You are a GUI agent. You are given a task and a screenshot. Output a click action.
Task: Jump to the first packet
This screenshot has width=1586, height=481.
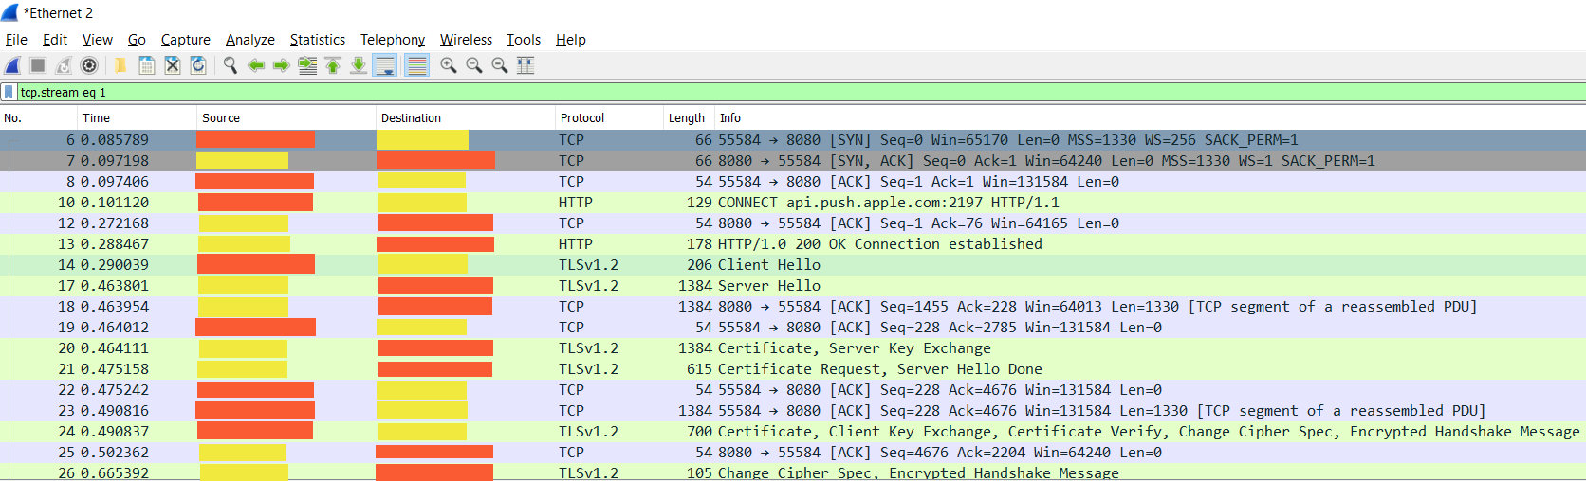tap(333, 65)
